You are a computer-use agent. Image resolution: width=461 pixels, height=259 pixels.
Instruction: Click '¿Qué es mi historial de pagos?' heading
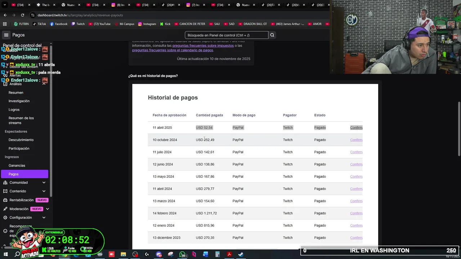pos(153,76)
